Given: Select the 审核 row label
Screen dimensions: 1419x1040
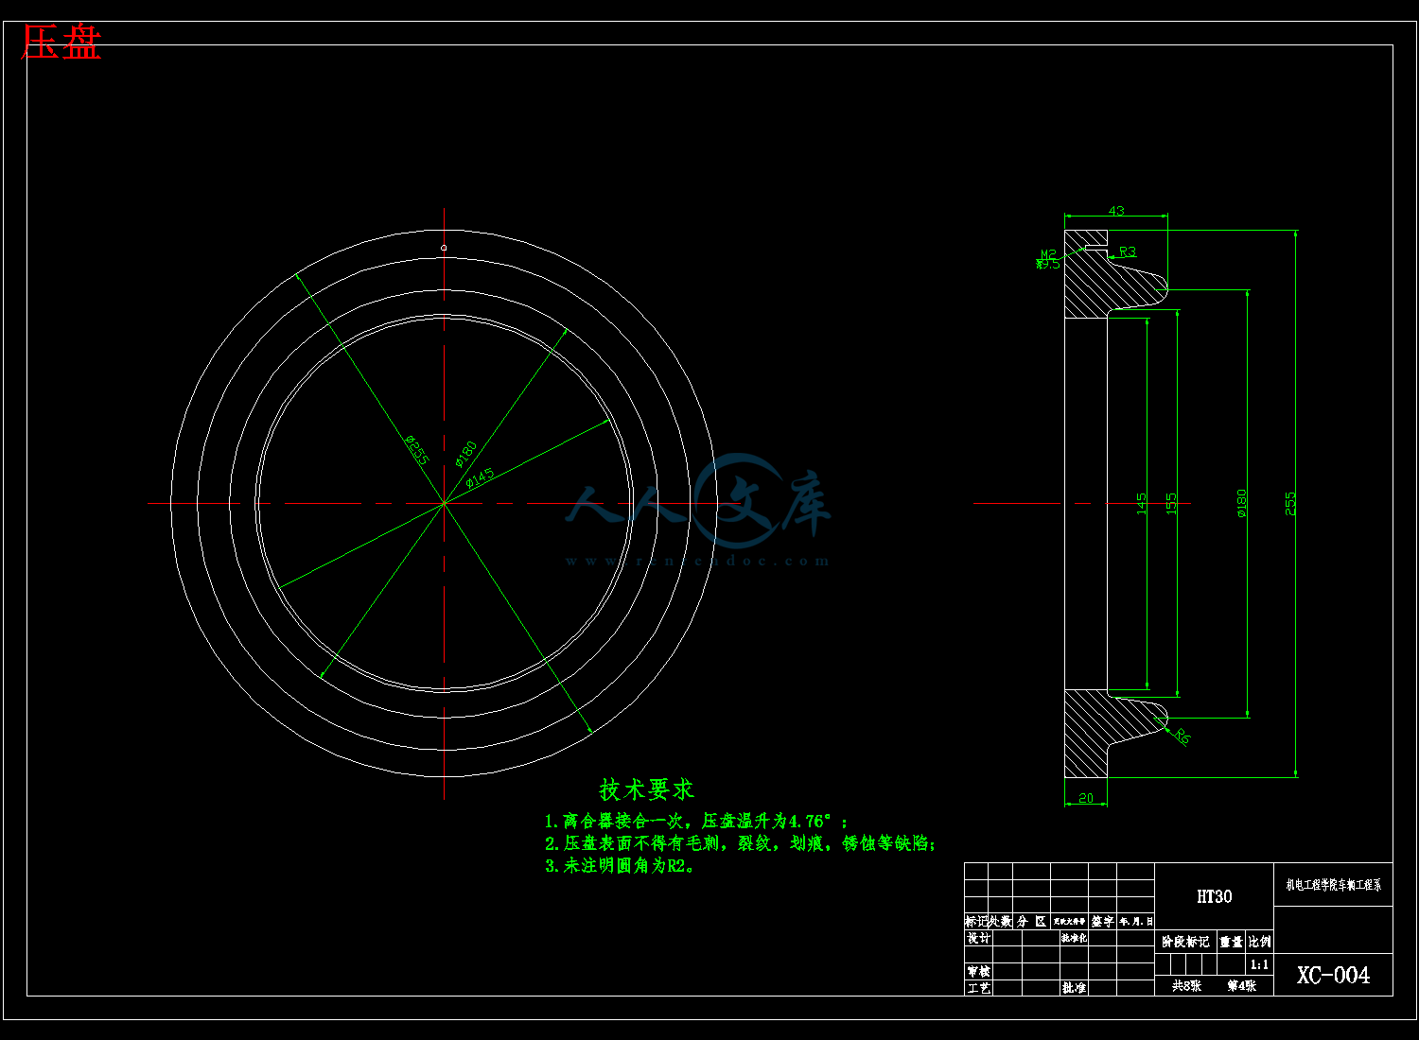Looking at the screenshot, I should click(978, 971).
